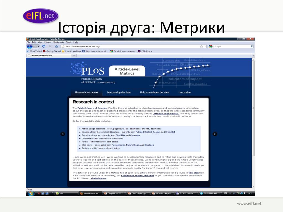Switch to OA policies IFL taskbar window

114,193
